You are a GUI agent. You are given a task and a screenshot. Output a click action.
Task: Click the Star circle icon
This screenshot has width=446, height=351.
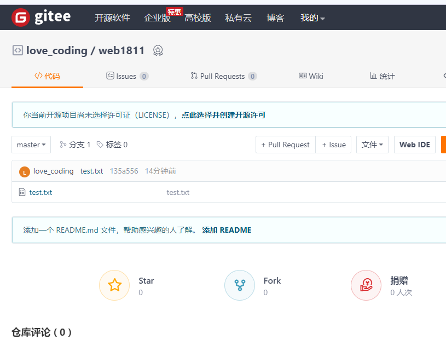click(x=114, y=285)
